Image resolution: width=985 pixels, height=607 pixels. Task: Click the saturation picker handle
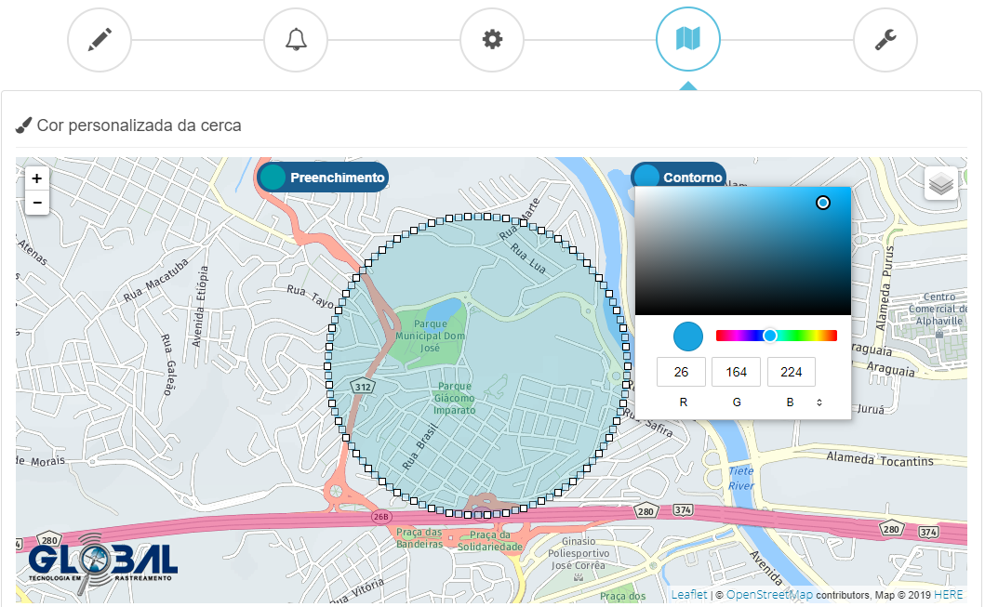[x=823, y=202]
